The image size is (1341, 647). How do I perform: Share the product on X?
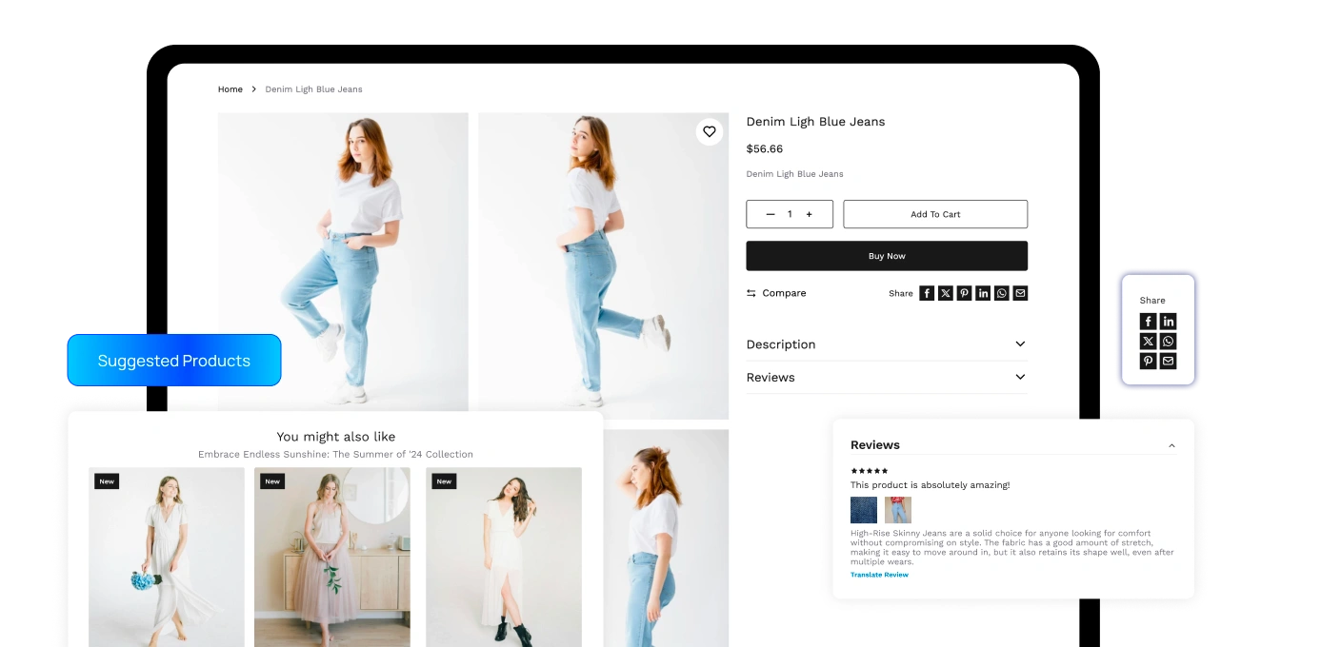click(x=946, y=293)
